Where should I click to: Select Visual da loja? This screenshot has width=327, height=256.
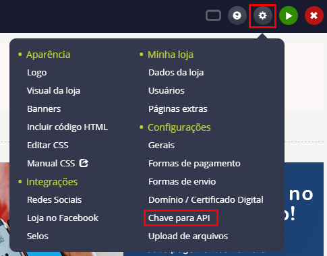point(53,91)
